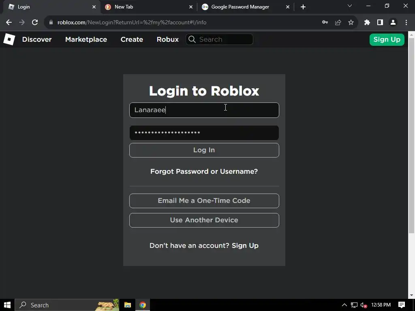Focus the username field containing Lanaraee

click(204, 110)
